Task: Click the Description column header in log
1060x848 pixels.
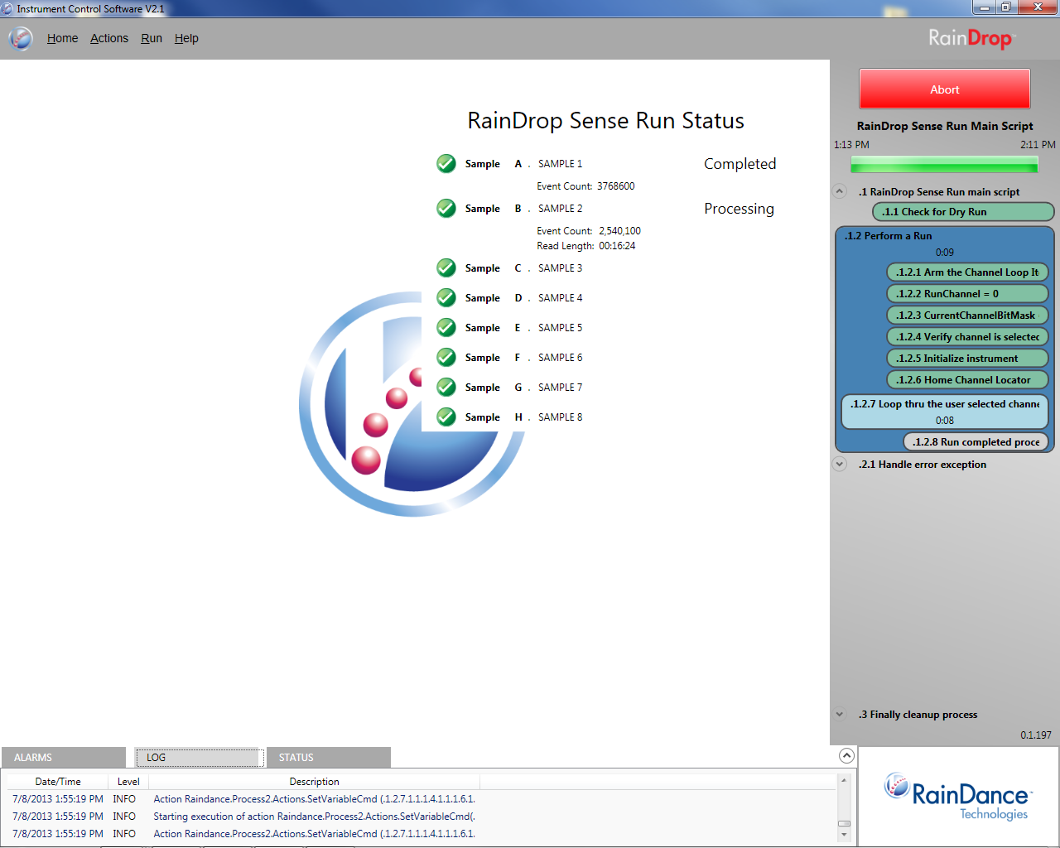Action: 314,782
